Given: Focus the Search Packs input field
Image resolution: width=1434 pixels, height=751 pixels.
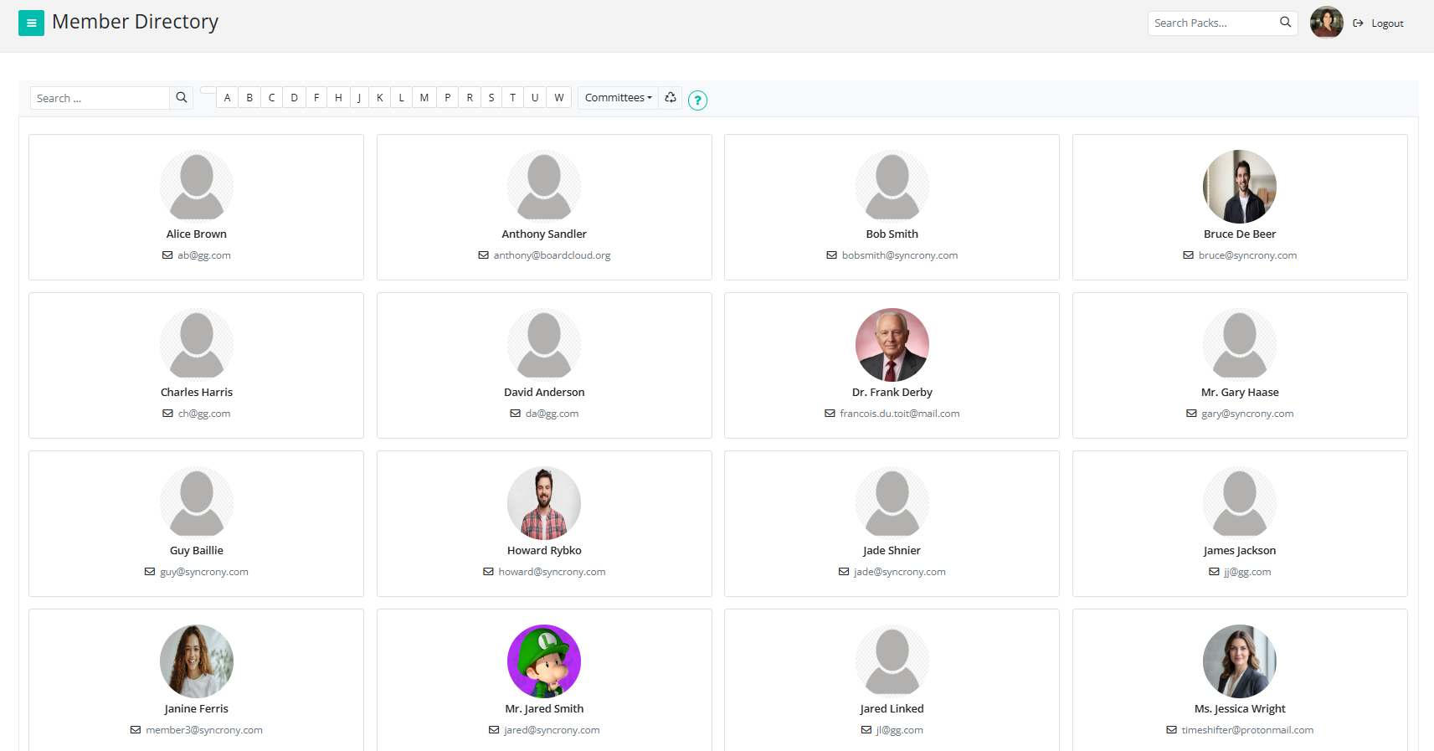Looking at the screenshot, I should point(1212,23).
